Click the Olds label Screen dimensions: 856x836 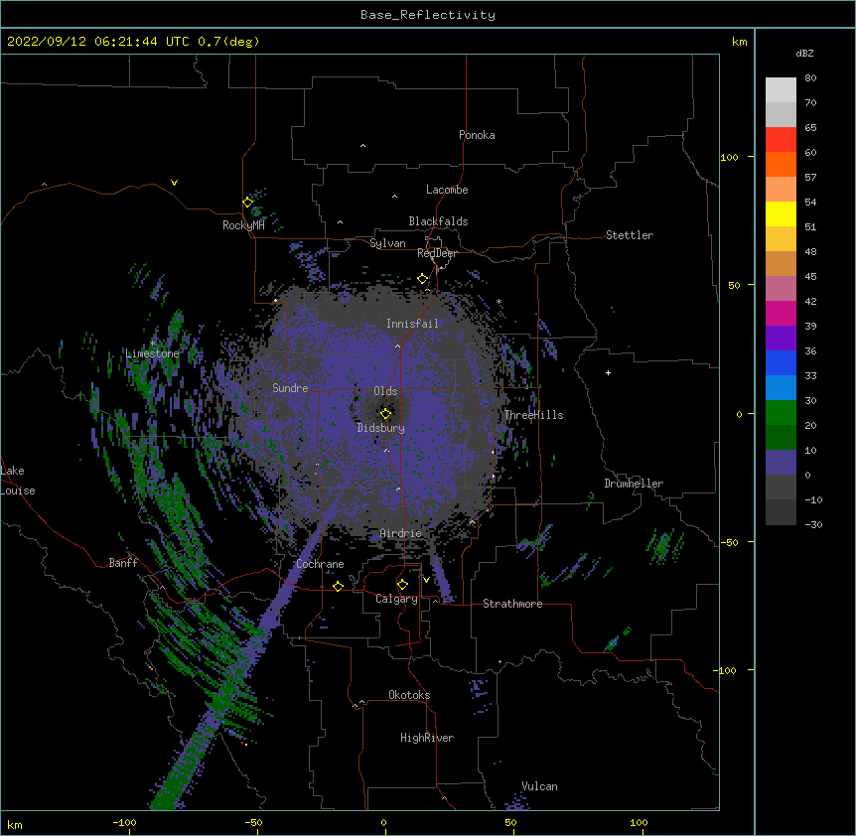coord(385,391)
